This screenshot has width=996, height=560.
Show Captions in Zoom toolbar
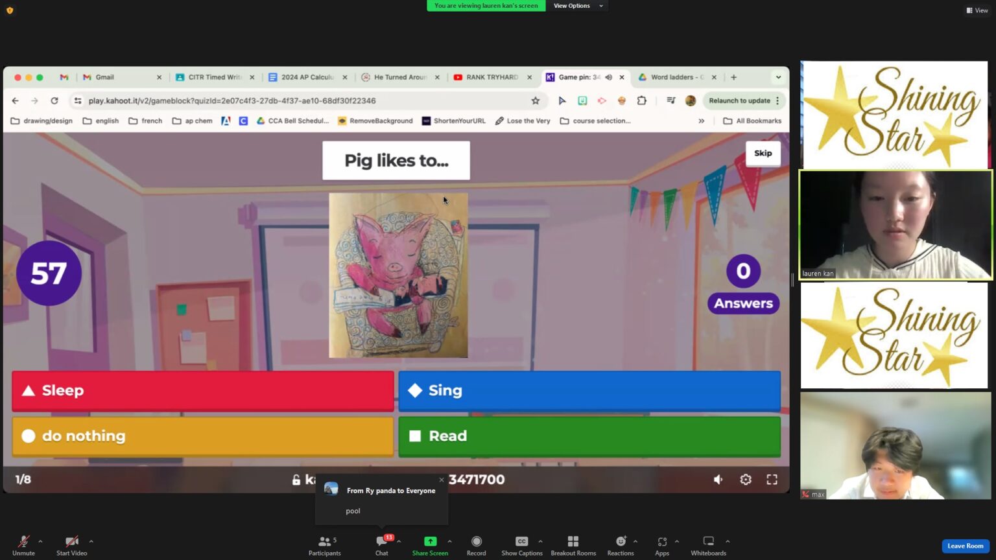tap(521, 545)
